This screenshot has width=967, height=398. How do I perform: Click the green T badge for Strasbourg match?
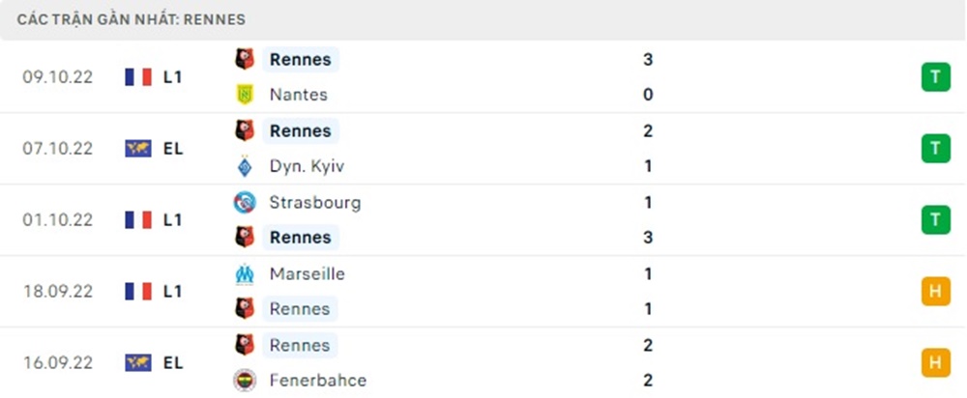coord(935,220)
